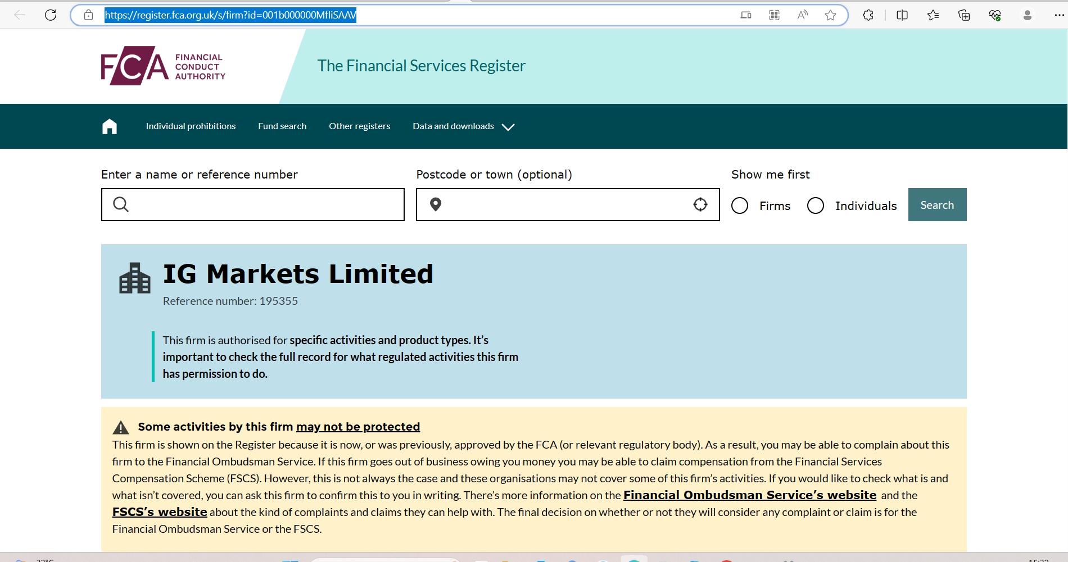Open Collections icon in toolbar
The width and height of the screenshot is (1068, 562).
point(964,15)
